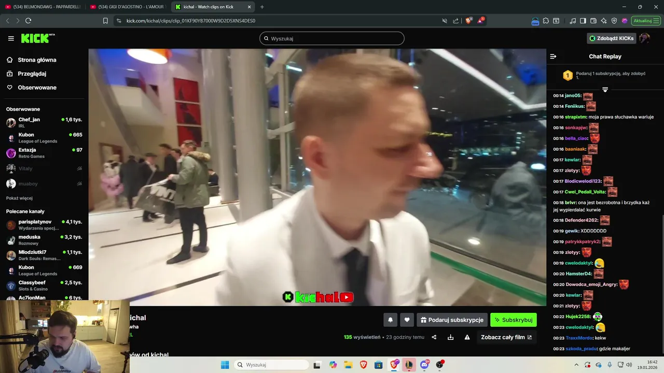This screenshot has height=373, width=664.
Task: Click the Brave Shields lion icon
Action: [468, 21]
